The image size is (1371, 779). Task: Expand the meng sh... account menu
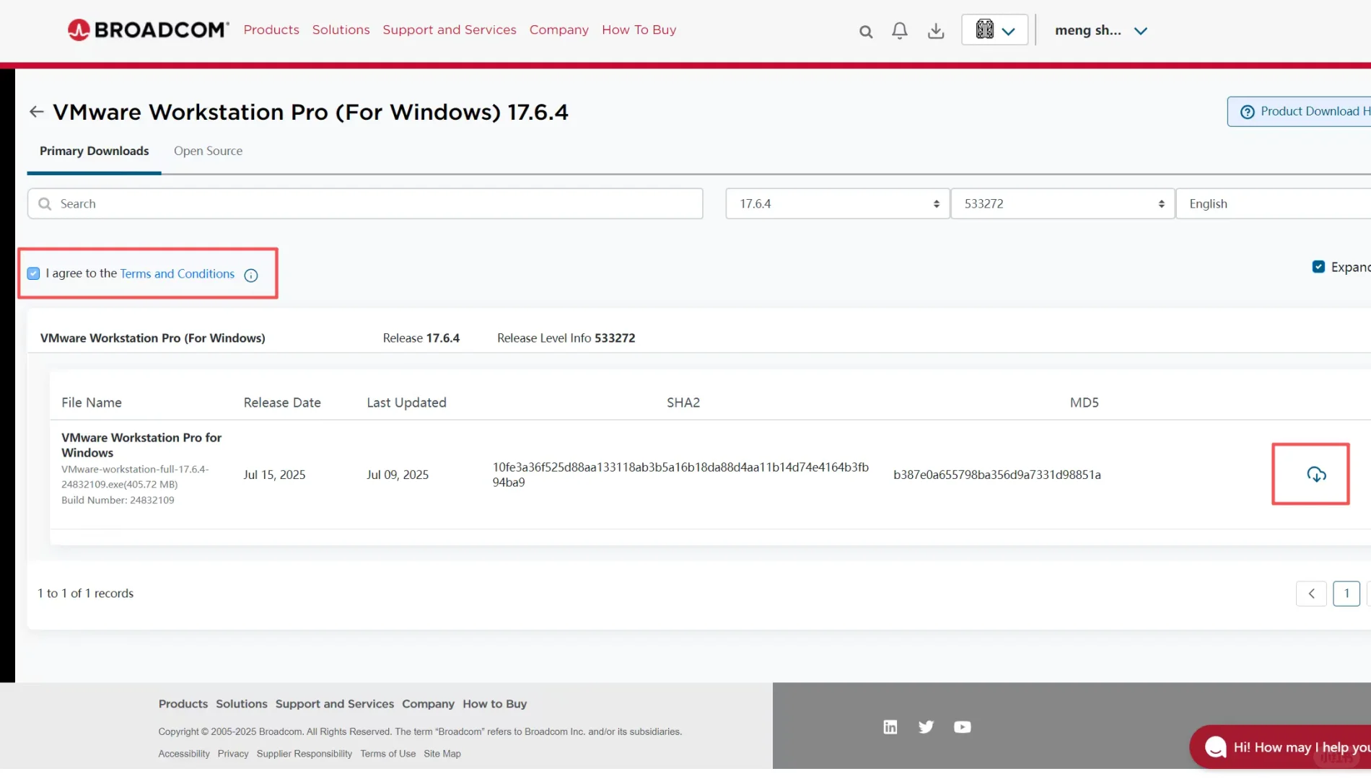tap(1100, 30)
